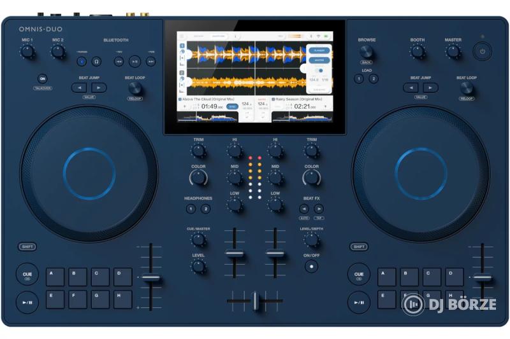The image size is (510, 339).
Task: Push the headphone icon button under Bluetooth
Action: (x=96, y=61)
